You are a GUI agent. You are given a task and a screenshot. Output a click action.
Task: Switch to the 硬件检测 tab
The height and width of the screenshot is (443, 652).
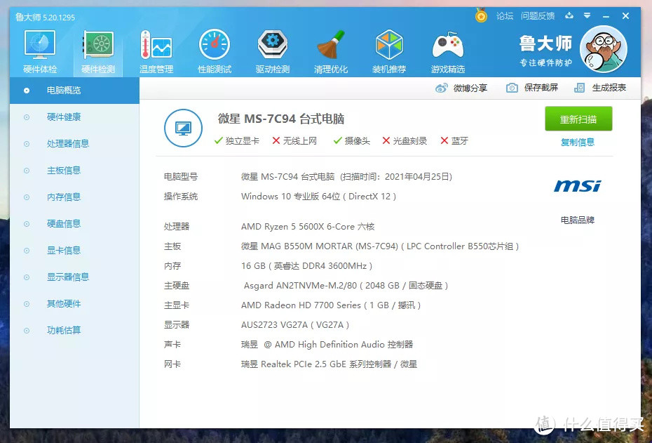click(98, 46)
